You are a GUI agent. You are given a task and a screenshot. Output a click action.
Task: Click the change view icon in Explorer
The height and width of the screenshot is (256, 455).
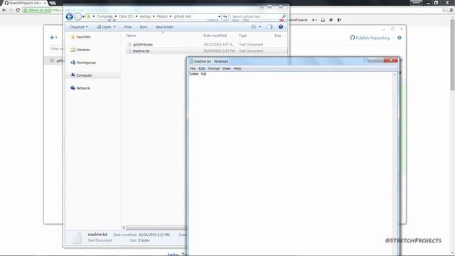point(254,27)
